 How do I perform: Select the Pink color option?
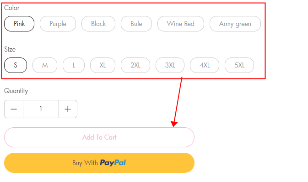point(19,24)
